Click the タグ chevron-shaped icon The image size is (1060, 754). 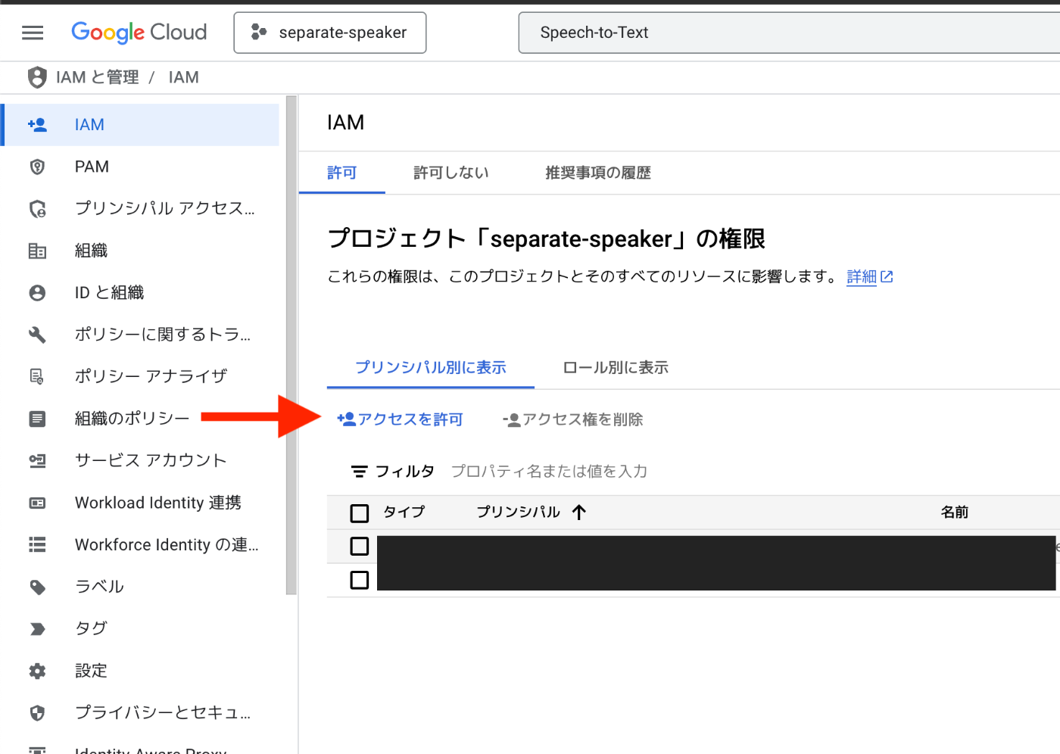pyautogui.click(x=37, y=628)
